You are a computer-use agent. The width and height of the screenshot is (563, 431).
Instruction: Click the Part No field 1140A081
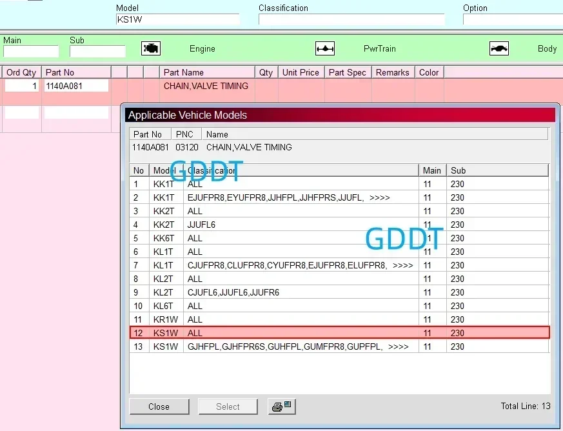click(x=76, y=86)
